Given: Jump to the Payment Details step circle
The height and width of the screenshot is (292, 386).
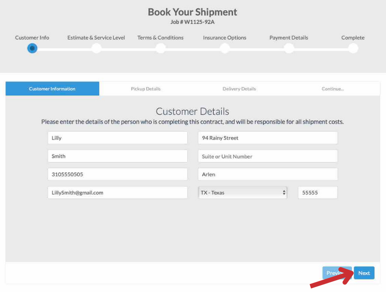Looking at the screenshot, I should point(289,48).
